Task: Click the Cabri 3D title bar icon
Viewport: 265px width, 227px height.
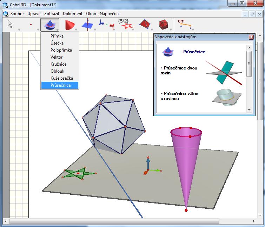Action: click(5, 5)
